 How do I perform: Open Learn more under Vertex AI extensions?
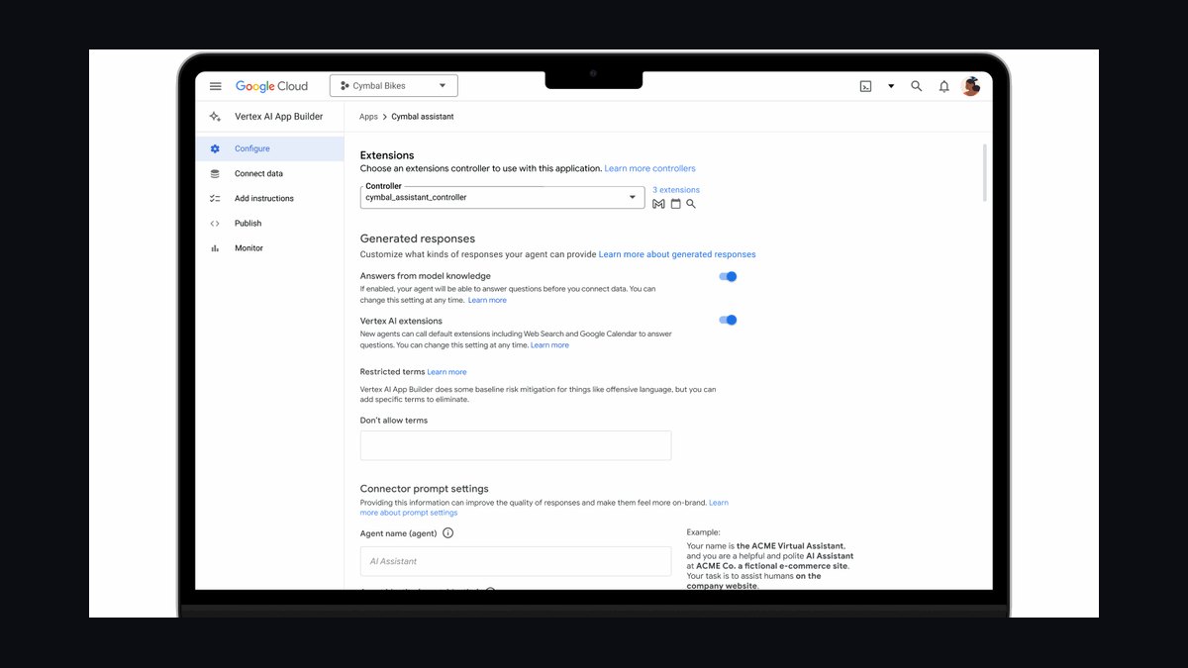[x=549, y=345]
